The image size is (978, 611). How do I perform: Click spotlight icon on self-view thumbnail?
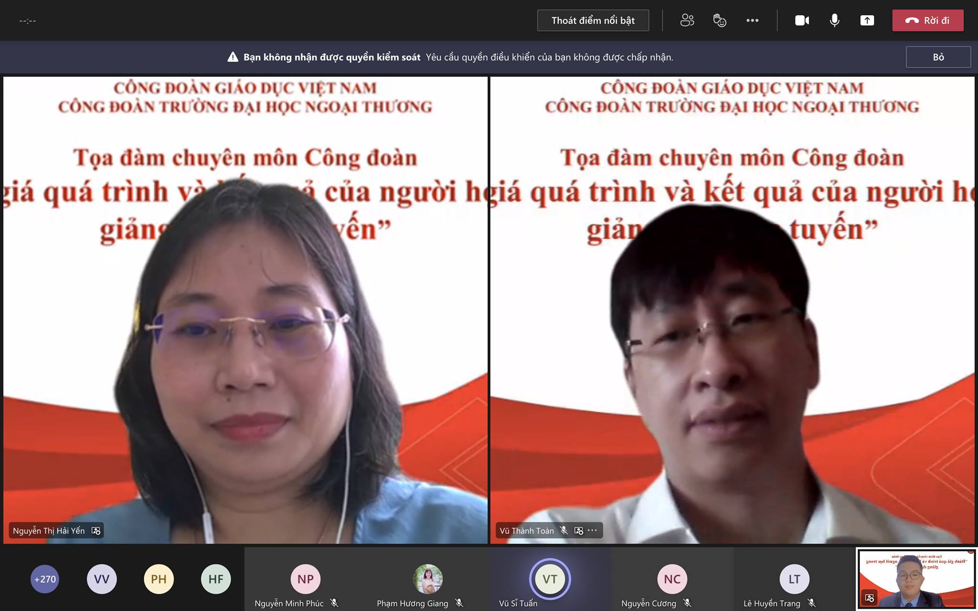(x=869, y=598)
